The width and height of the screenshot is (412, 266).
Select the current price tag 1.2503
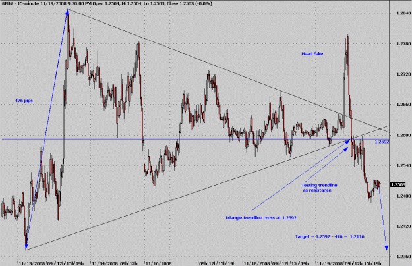pos(397,184)
